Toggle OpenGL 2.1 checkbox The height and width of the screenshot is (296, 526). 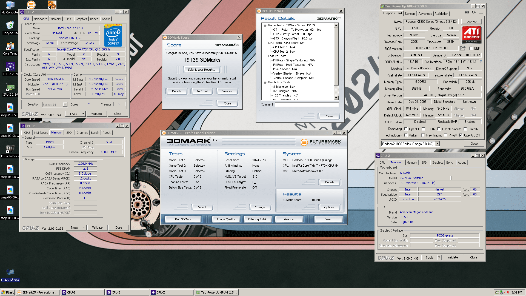click(461, 135)
